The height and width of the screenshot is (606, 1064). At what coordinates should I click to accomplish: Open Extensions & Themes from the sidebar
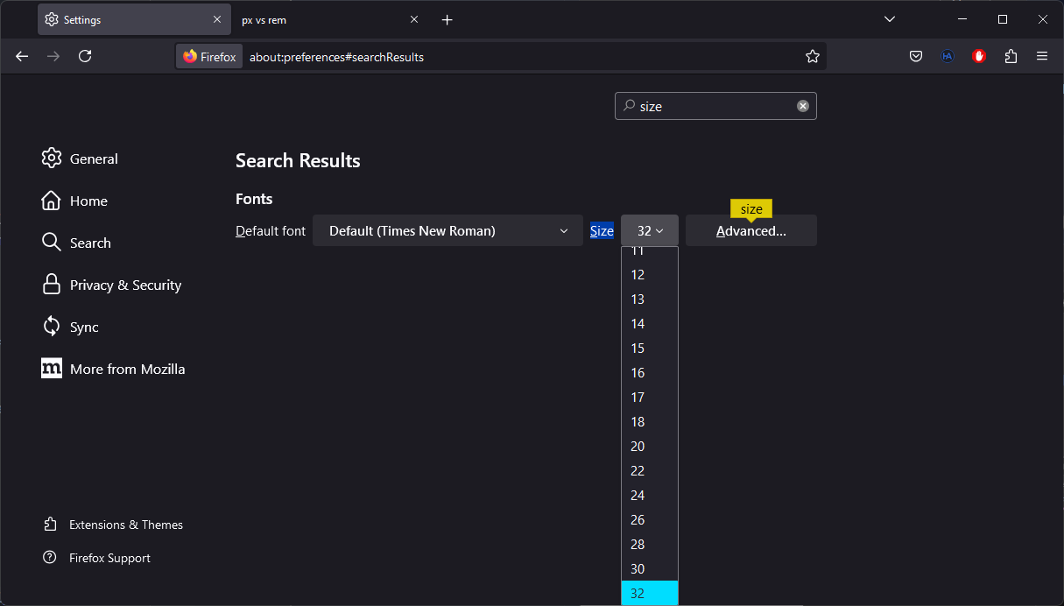tap(125, 525)
